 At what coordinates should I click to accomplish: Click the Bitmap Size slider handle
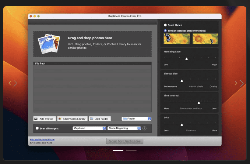tap(182, 81)
